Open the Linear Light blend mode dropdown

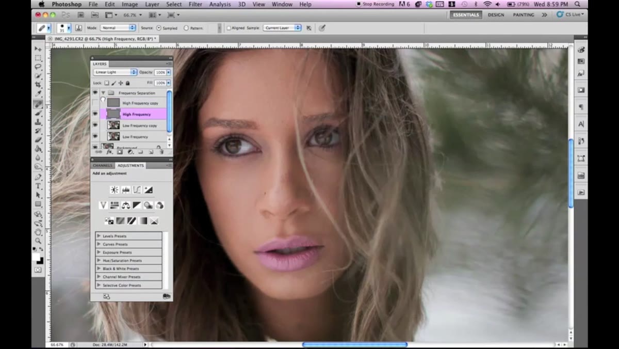pos(115,72)
